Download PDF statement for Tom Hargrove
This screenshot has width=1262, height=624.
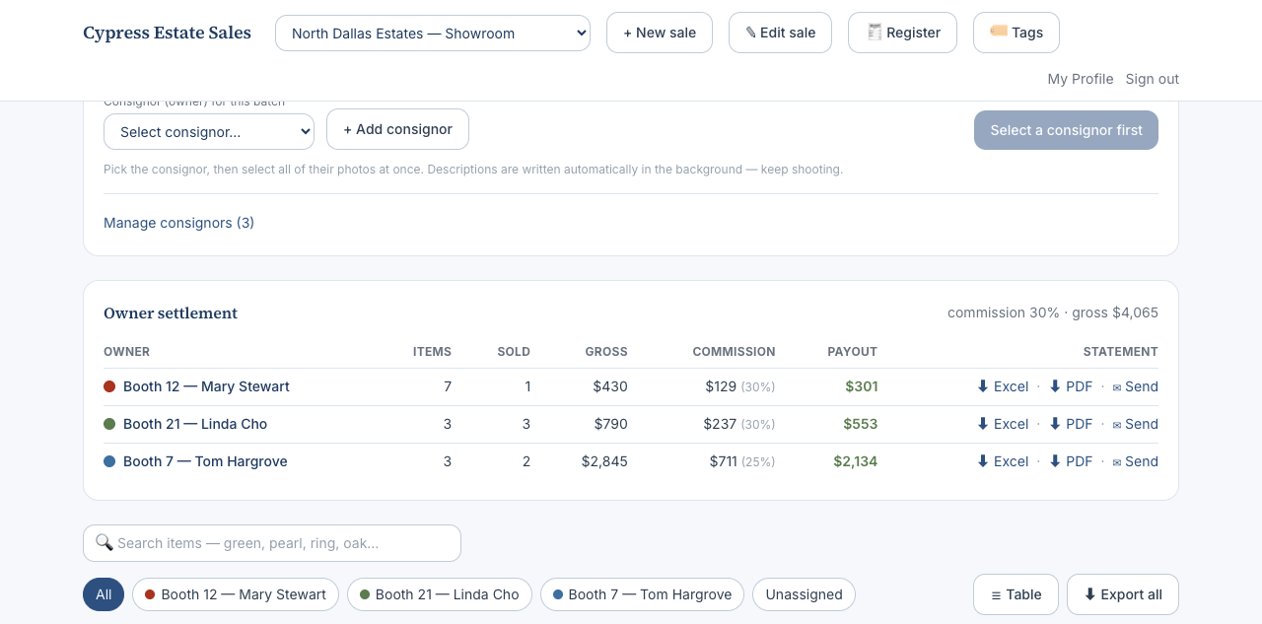(1071, 461)
